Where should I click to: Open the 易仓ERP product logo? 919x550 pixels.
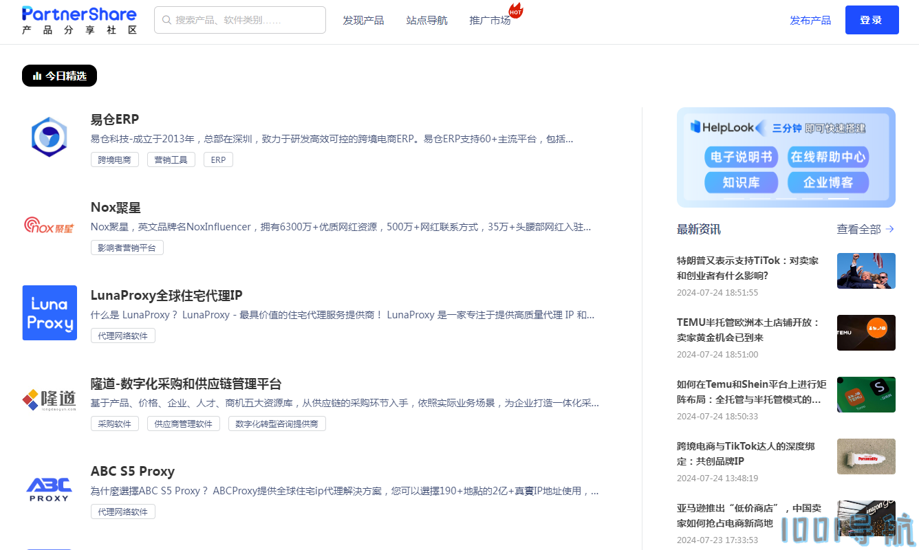(50, 137)
